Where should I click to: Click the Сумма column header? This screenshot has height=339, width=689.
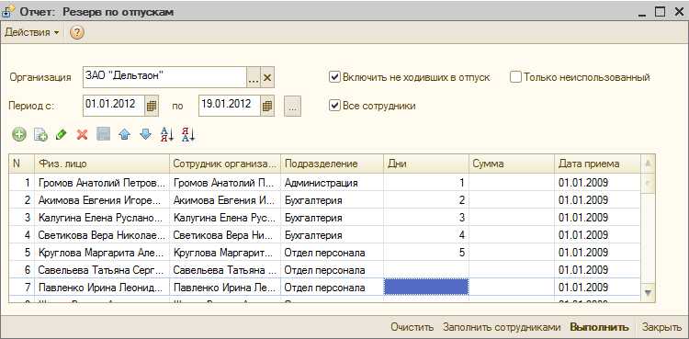[x=512, y=164]
